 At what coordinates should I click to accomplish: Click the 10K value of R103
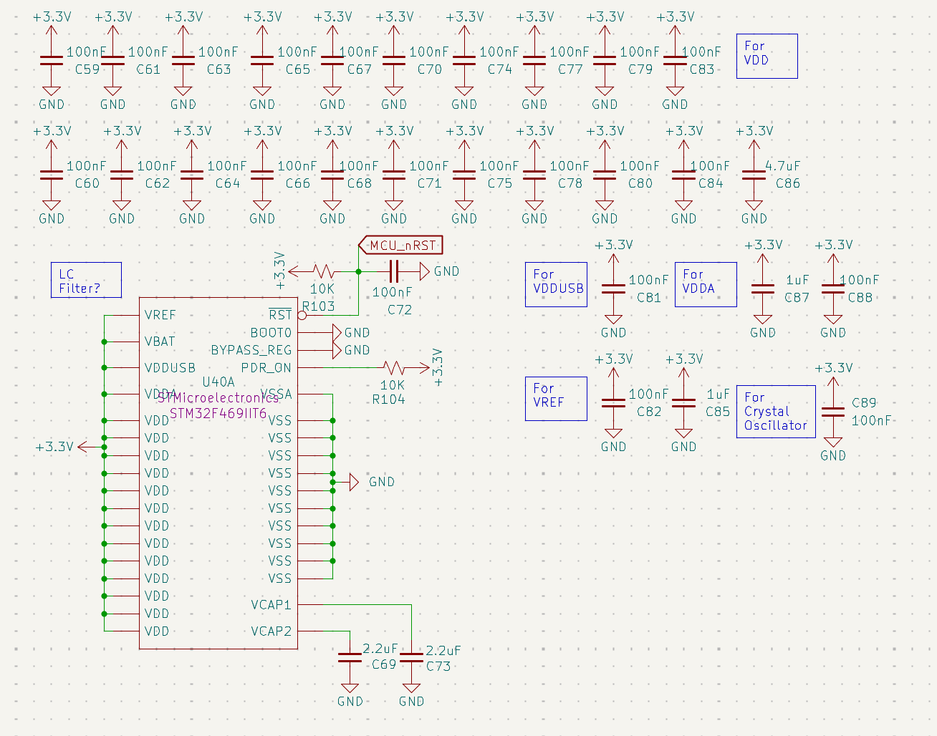coord(322,289)
